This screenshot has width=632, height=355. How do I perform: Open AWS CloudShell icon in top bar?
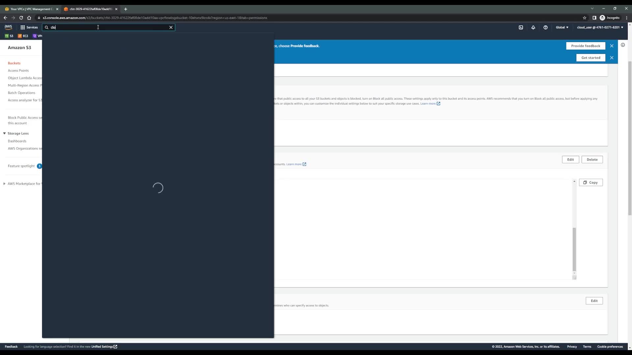pos(521,27)
